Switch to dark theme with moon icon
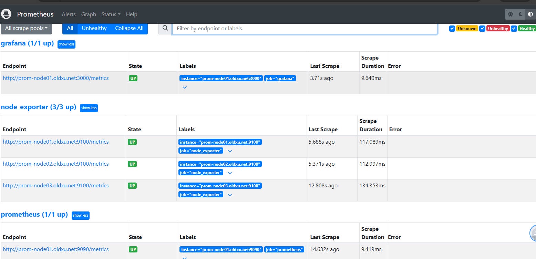536x259 pixels. [520, 14]
